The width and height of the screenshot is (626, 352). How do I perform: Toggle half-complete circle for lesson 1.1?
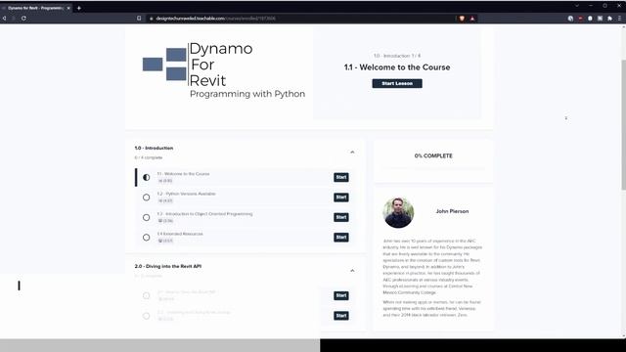tap(146, 177)
